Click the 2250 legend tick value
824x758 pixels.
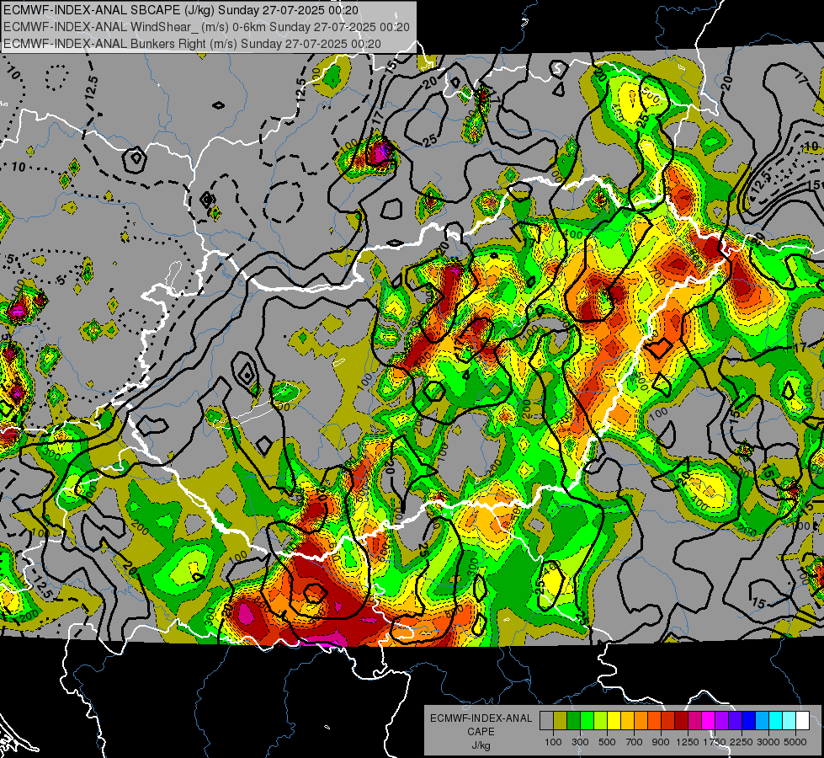pyautogui.click(x=742, y=742)
